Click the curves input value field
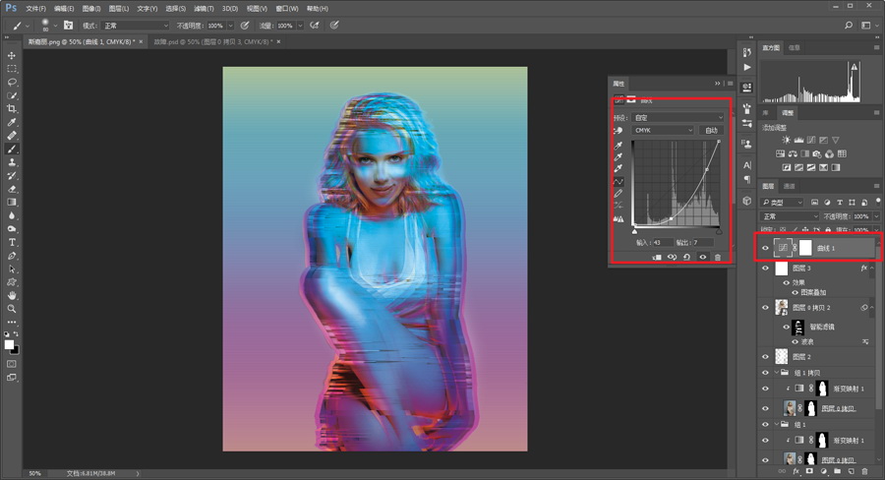Screen dimensions: 885x480 (663, 242)
